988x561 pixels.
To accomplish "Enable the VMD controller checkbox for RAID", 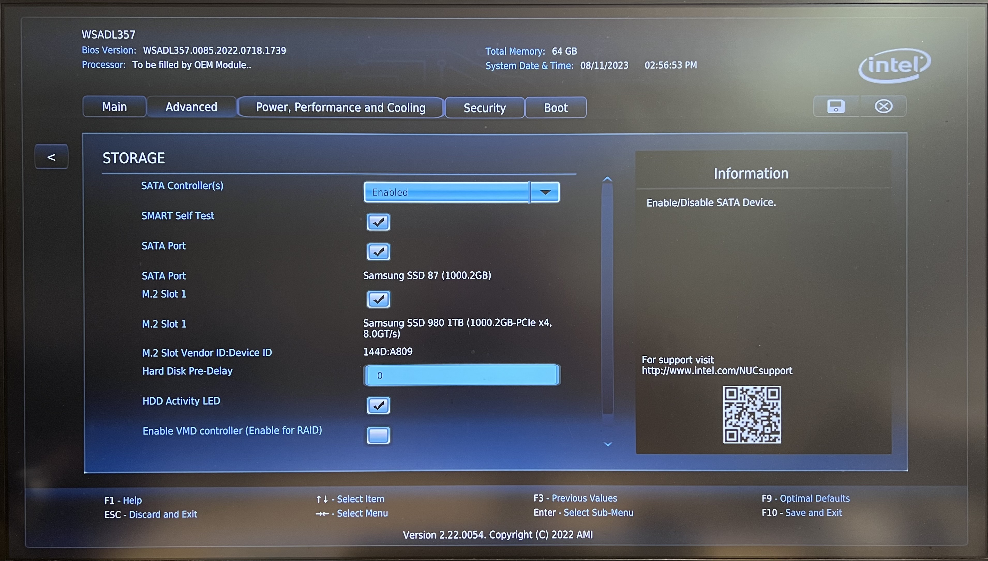I will pyautogui.click(x=378, y=435).
